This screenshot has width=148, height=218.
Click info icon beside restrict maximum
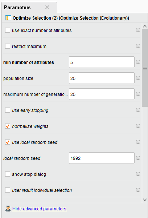point(138,46)
